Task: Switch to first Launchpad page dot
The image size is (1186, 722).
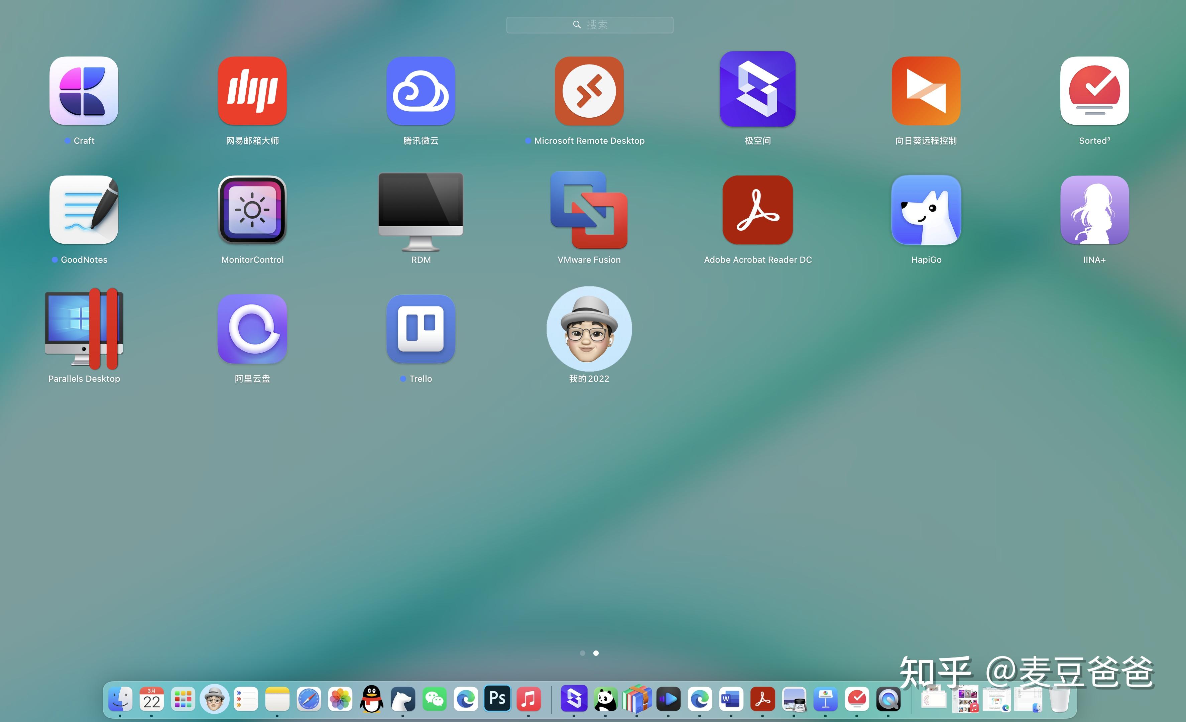Action: (582, 653)
